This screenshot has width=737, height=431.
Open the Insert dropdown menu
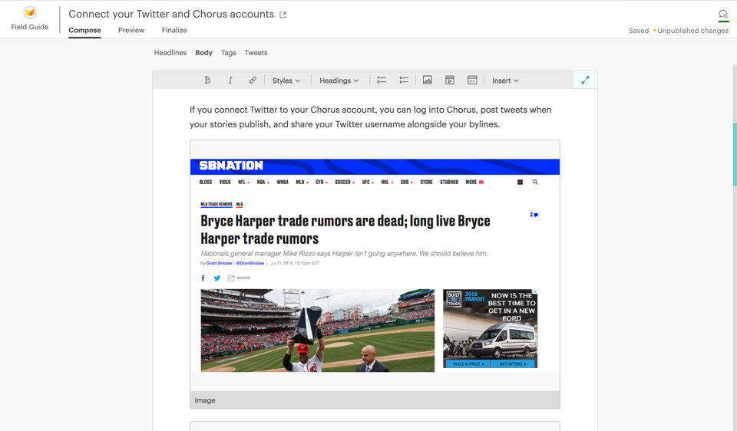505,81
